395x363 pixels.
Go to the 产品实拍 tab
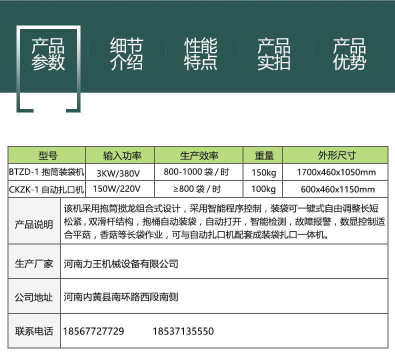pos(273,54)
